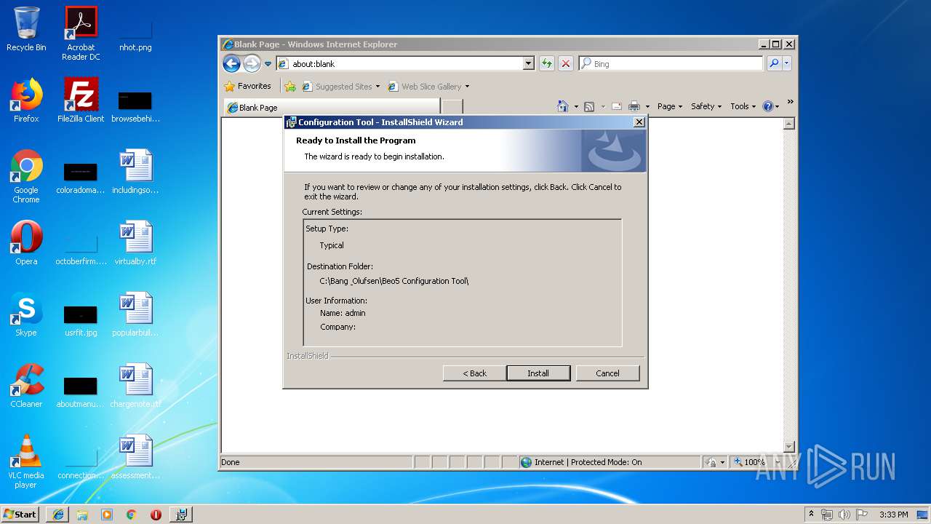Cancel the InstallShield wizard
Viewport: 931px width, 524px height.
[607, 373]
